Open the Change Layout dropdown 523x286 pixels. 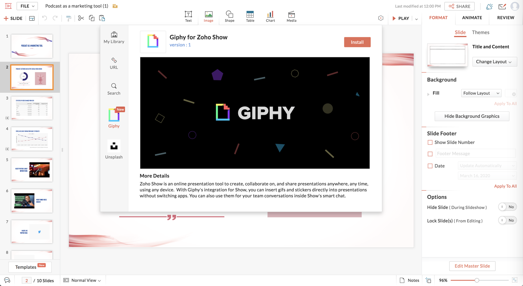click(494, 62)
